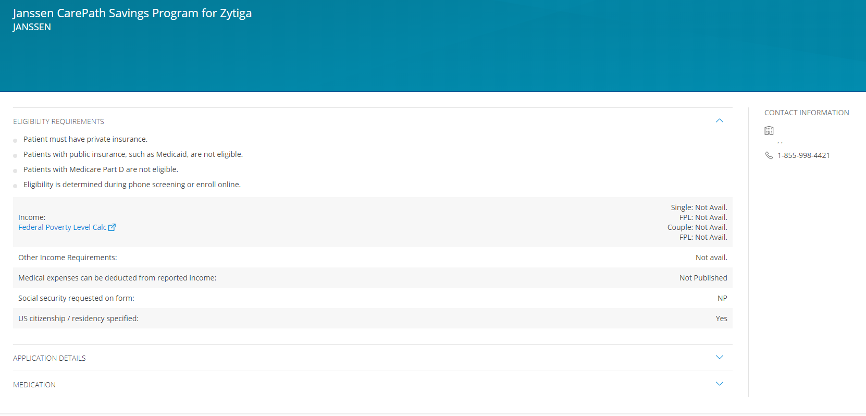Expand the Application Details chevron arrow
866x416 pixels.
719,358
